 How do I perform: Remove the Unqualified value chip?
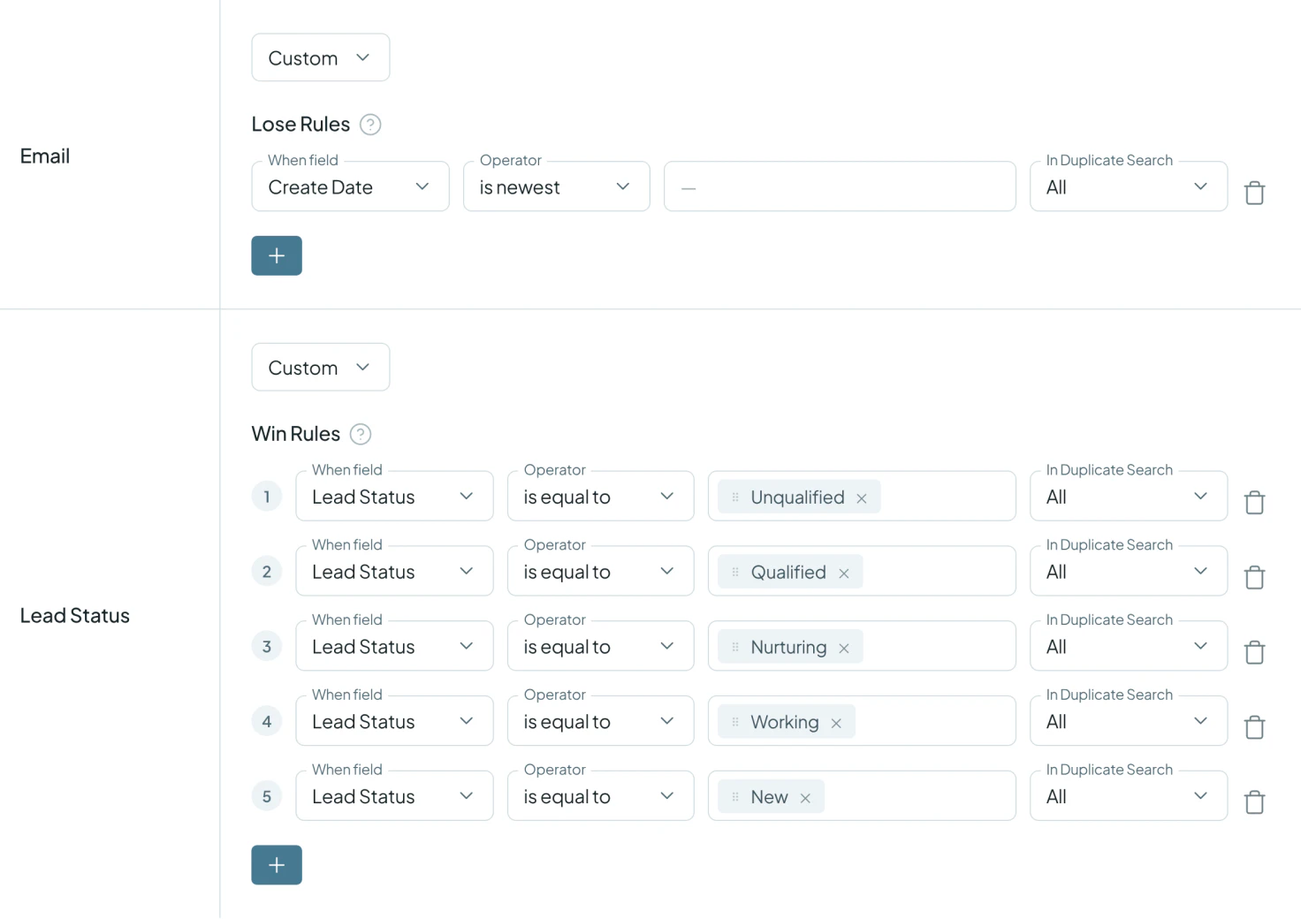click(862, 498)
